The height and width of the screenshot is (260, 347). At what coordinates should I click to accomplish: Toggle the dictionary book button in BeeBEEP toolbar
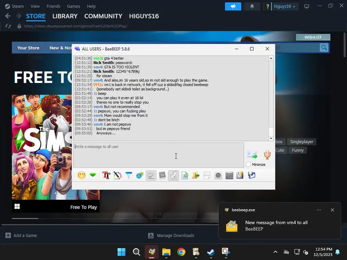click(162, 176)
